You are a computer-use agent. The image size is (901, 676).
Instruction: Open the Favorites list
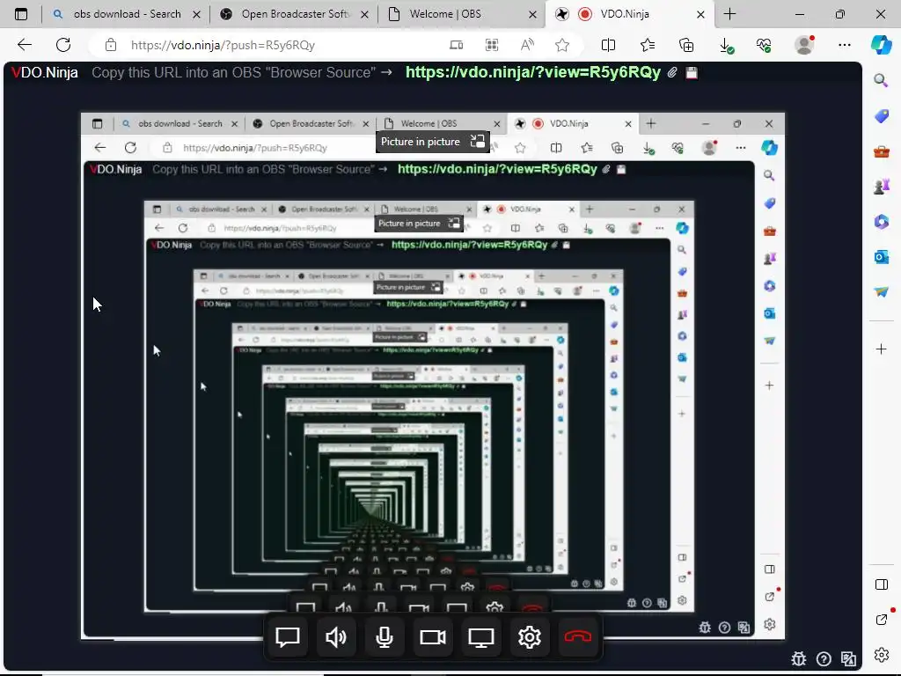tap(648, 45)
